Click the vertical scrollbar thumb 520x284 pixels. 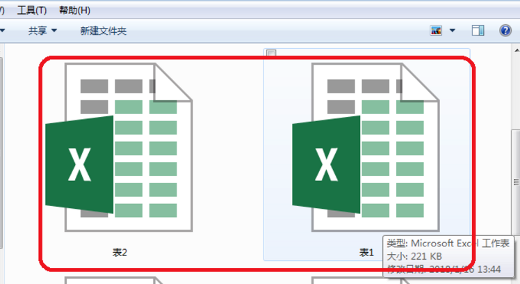pyautogui.click(x=516, y=182)
